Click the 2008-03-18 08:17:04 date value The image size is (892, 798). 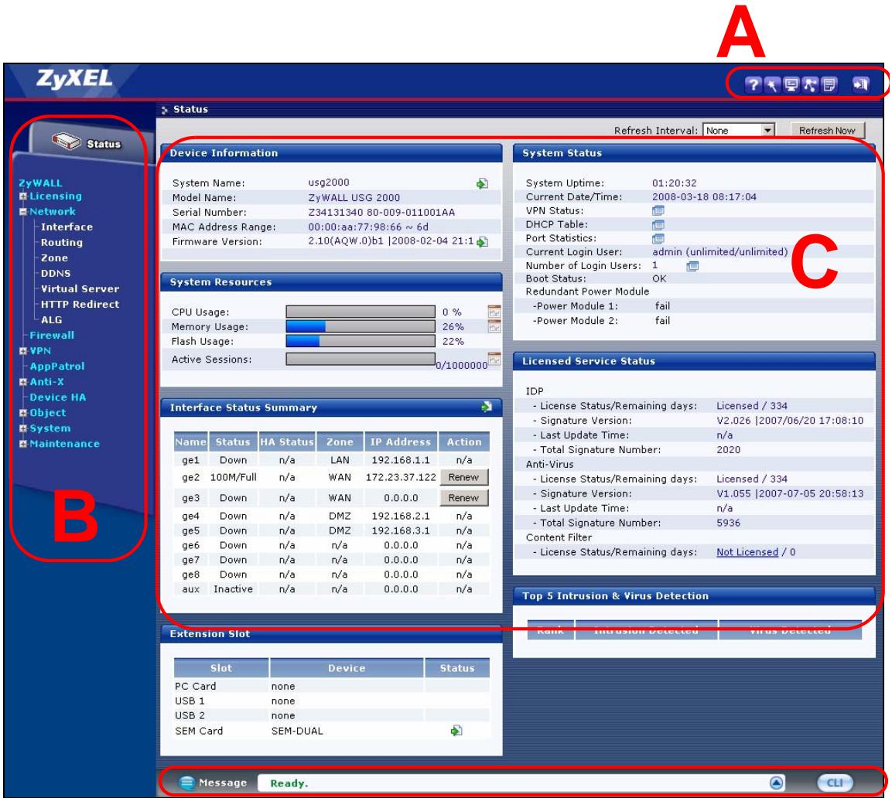704,197
